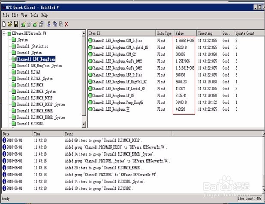The image size is (265, 204).
Task: Click the New Server Connection icon
Action: (23, 24)
